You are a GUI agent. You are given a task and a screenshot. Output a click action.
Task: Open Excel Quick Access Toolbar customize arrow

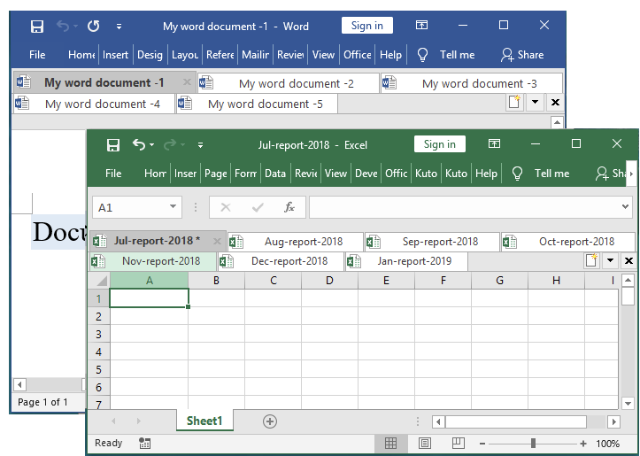[x=200, y=145]
